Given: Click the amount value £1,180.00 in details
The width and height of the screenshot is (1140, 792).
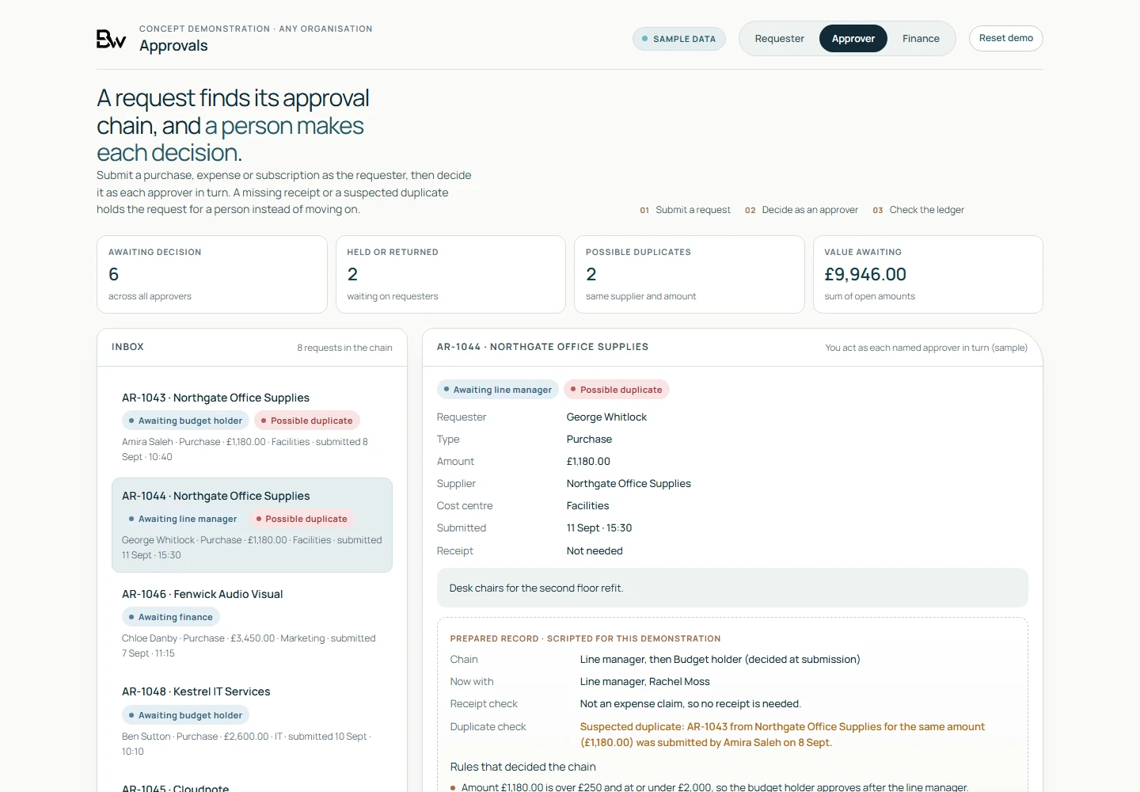Looking at the screenshot, I should click(588, 462).
